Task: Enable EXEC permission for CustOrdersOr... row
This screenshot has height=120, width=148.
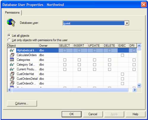Action: pos(123,83)
